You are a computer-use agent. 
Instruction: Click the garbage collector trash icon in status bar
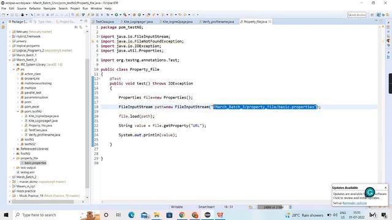tap(290, 207)
